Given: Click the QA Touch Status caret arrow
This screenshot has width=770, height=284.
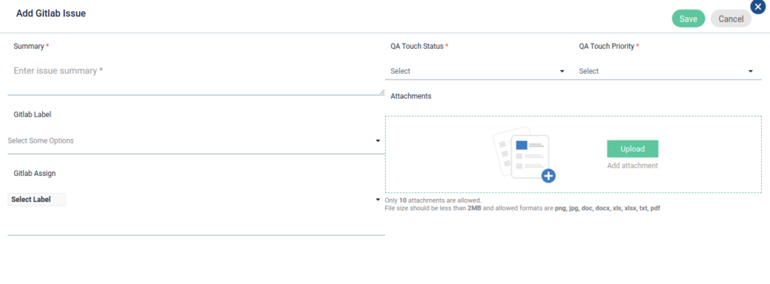Looking at the screenshot, I should (562, 71).
